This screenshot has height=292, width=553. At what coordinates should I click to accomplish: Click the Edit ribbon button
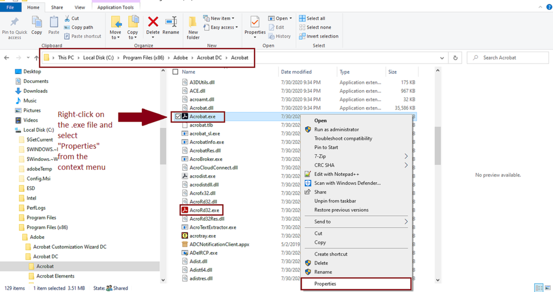(x=276, y=27)
